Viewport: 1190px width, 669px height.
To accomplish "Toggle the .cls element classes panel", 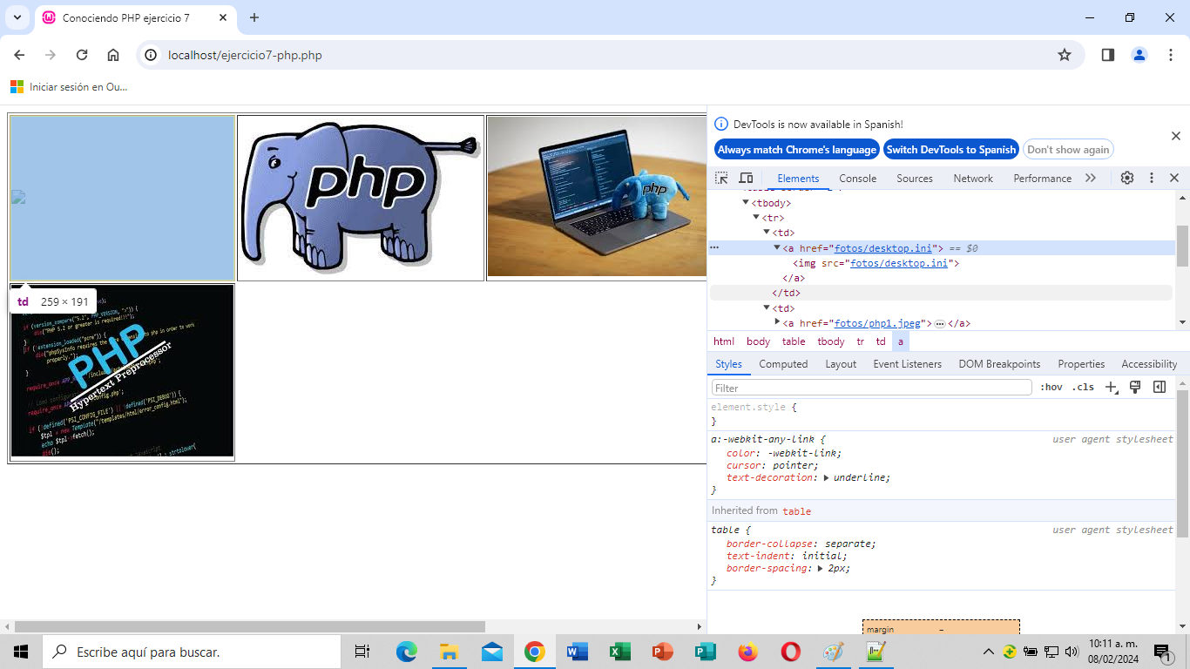I will tap(1083, 388).
